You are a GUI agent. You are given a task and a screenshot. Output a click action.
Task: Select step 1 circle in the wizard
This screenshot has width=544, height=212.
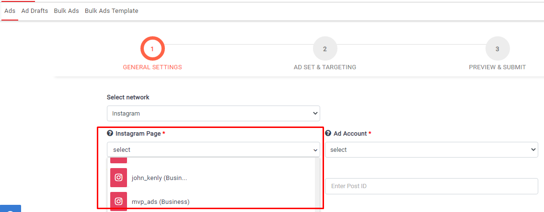click(152, 49)
